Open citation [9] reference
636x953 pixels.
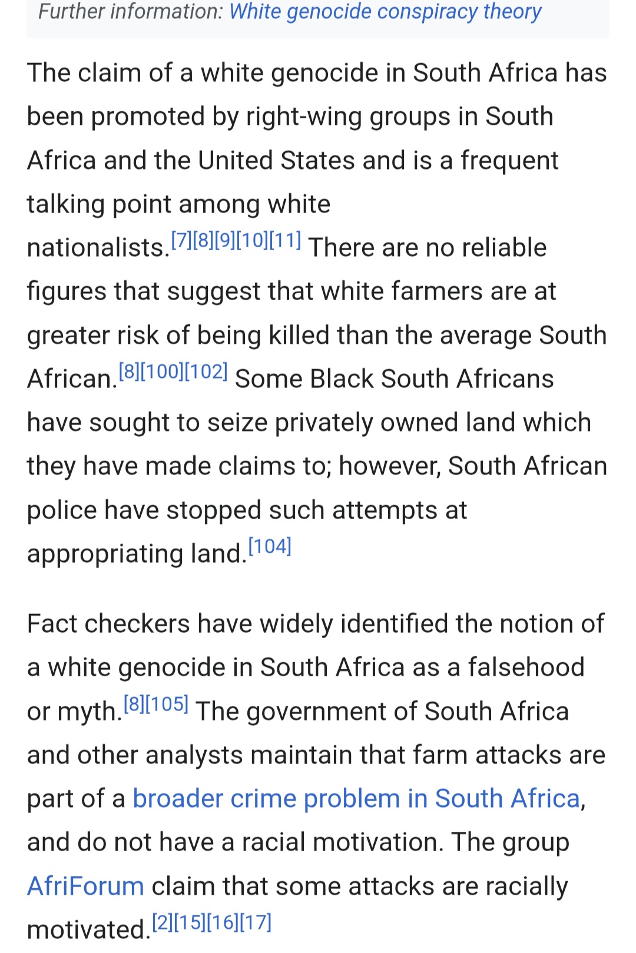[x=225, y=240]
